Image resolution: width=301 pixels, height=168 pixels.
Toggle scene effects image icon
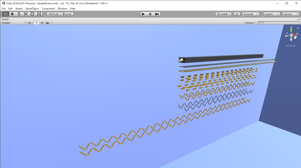click(x=48, y=23)
